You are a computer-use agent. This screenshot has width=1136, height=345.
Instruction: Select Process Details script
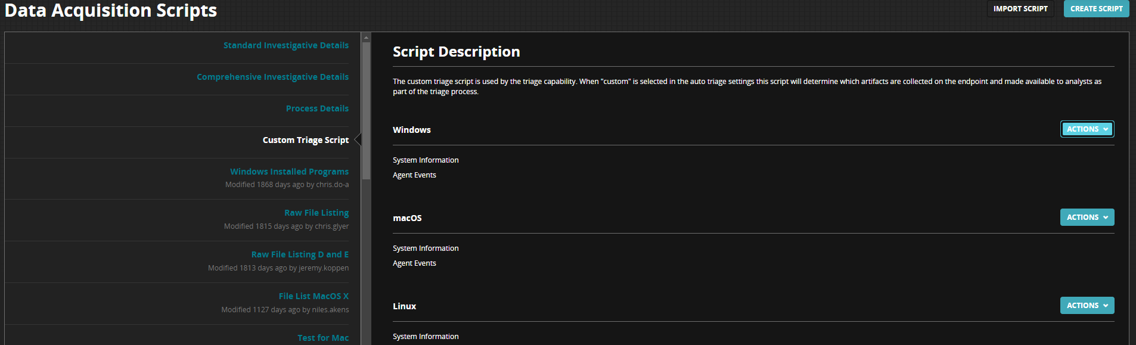point(317,108)
